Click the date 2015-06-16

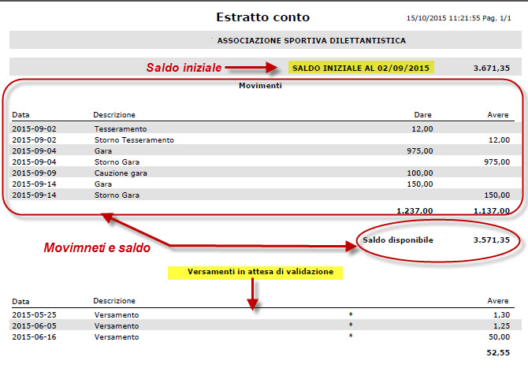pos(34,337)
